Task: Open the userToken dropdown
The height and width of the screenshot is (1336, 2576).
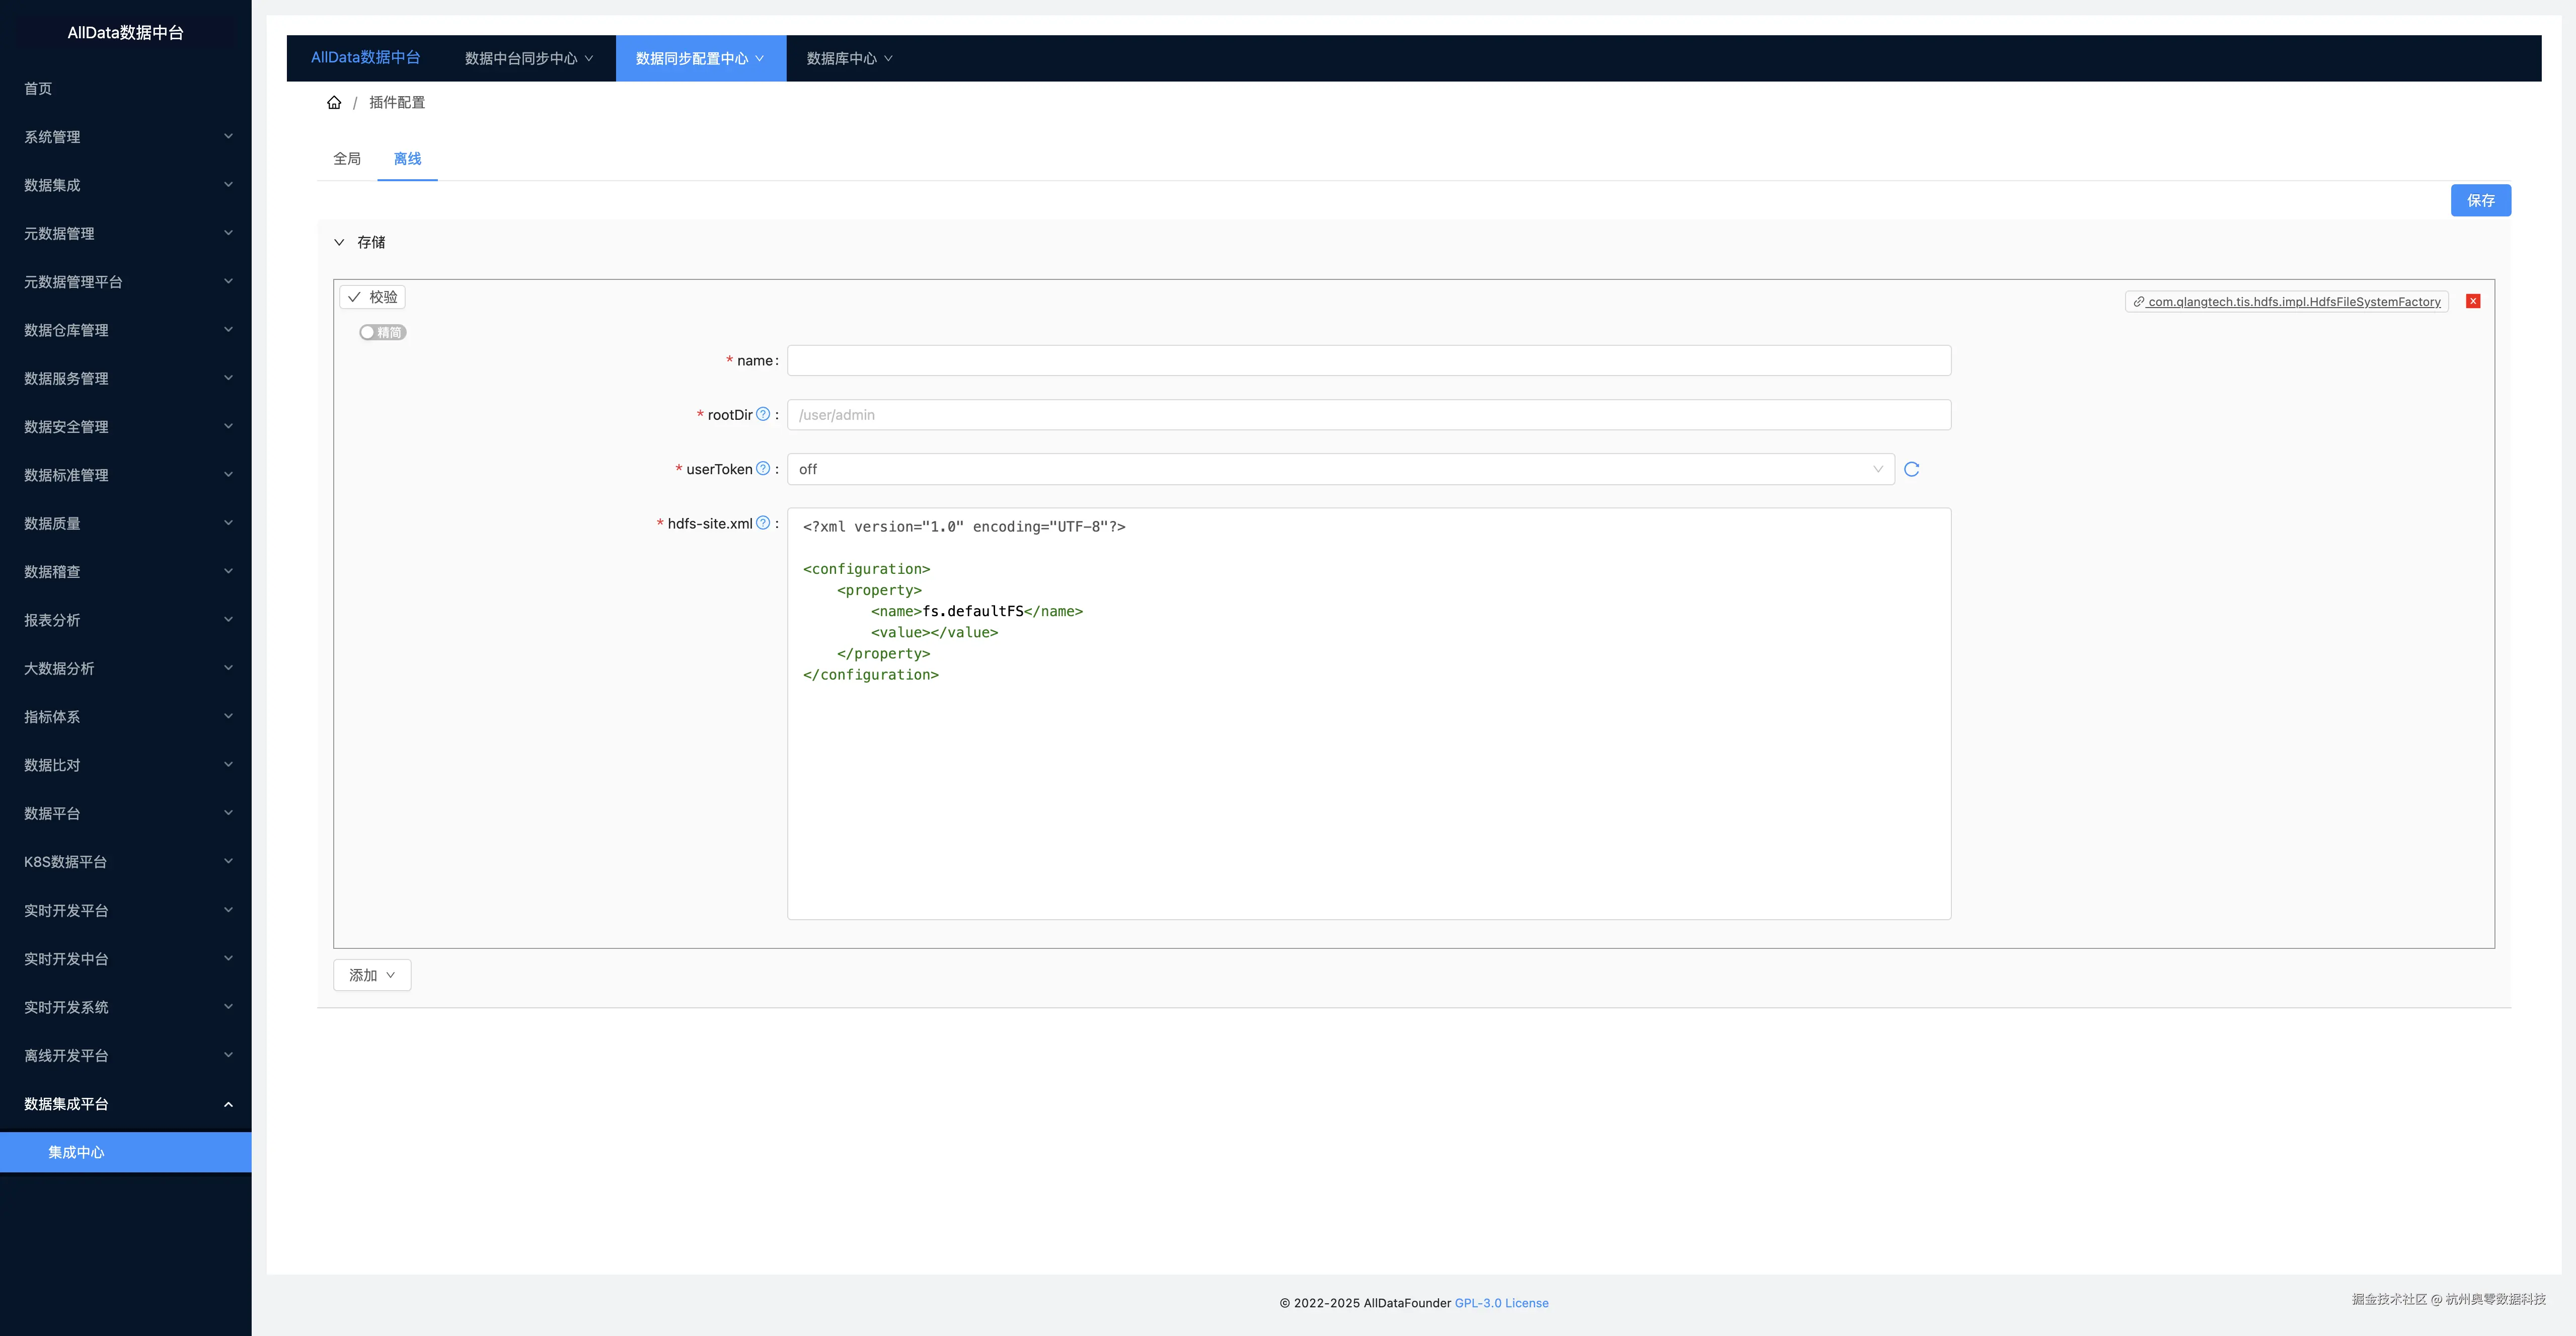Action: [1340, 469]
